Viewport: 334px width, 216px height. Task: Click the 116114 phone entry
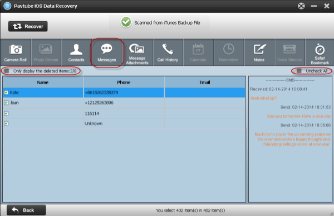click(x=92, y=113)
